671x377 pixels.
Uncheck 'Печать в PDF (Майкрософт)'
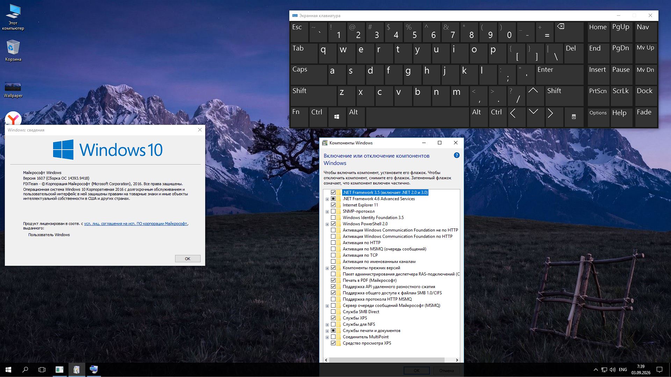pyautogui.click(x=333, y=280)
